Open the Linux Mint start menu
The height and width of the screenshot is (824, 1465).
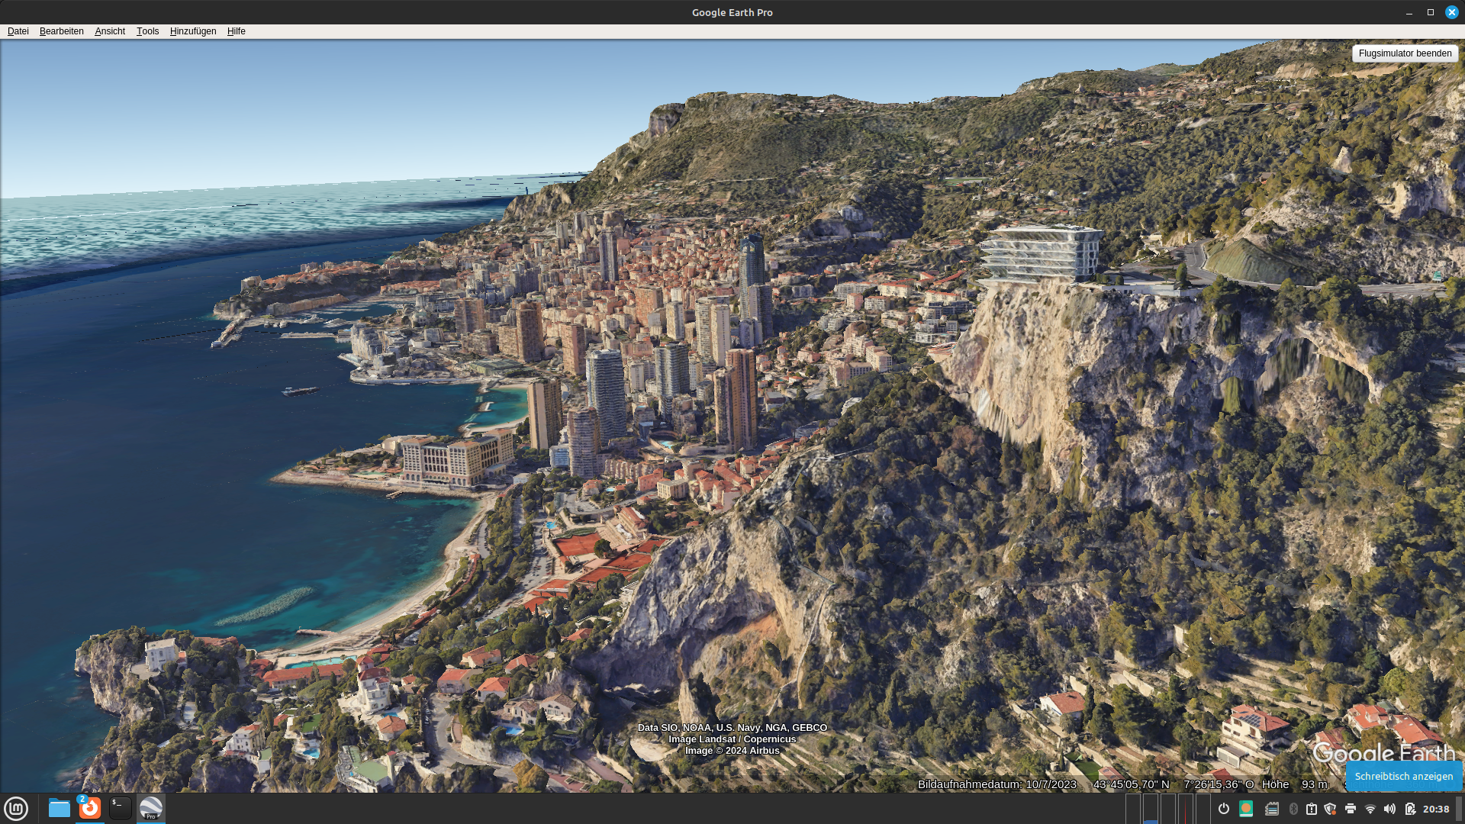coord(16,808)
